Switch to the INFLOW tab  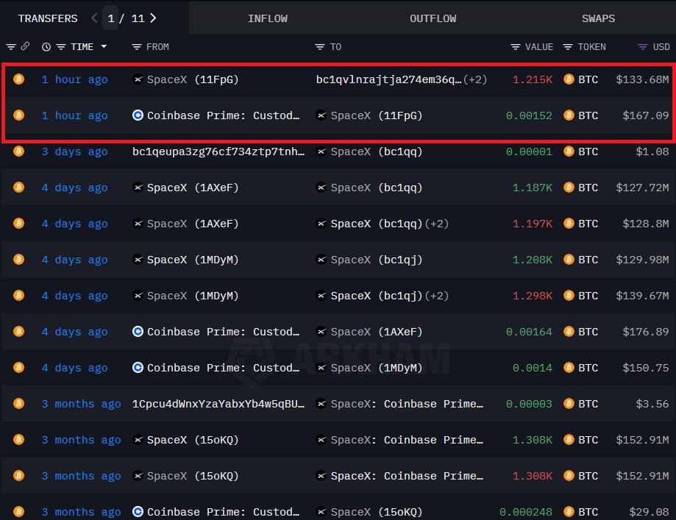[x=267, y=18]
